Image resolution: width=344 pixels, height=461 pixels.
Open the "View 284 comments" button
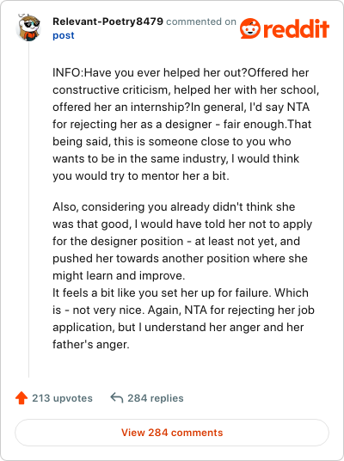click(x=172, y=433)
